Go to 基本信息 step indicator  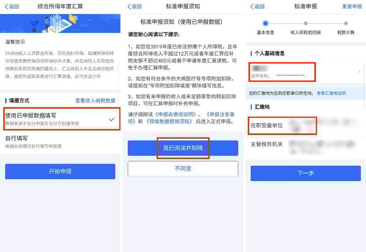point(265,27)
